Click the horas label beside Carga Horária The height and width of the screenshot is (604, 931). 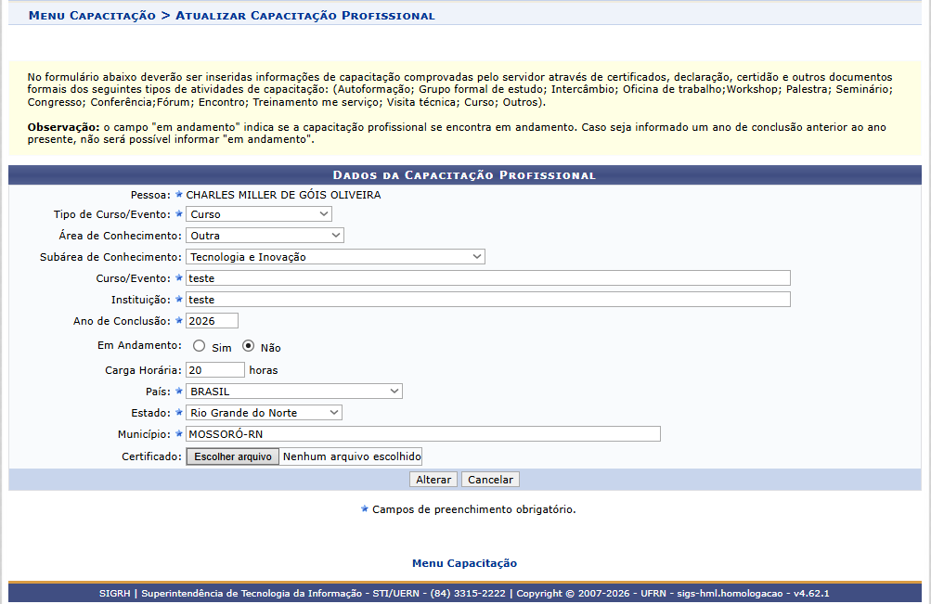[x=264, y=370]
